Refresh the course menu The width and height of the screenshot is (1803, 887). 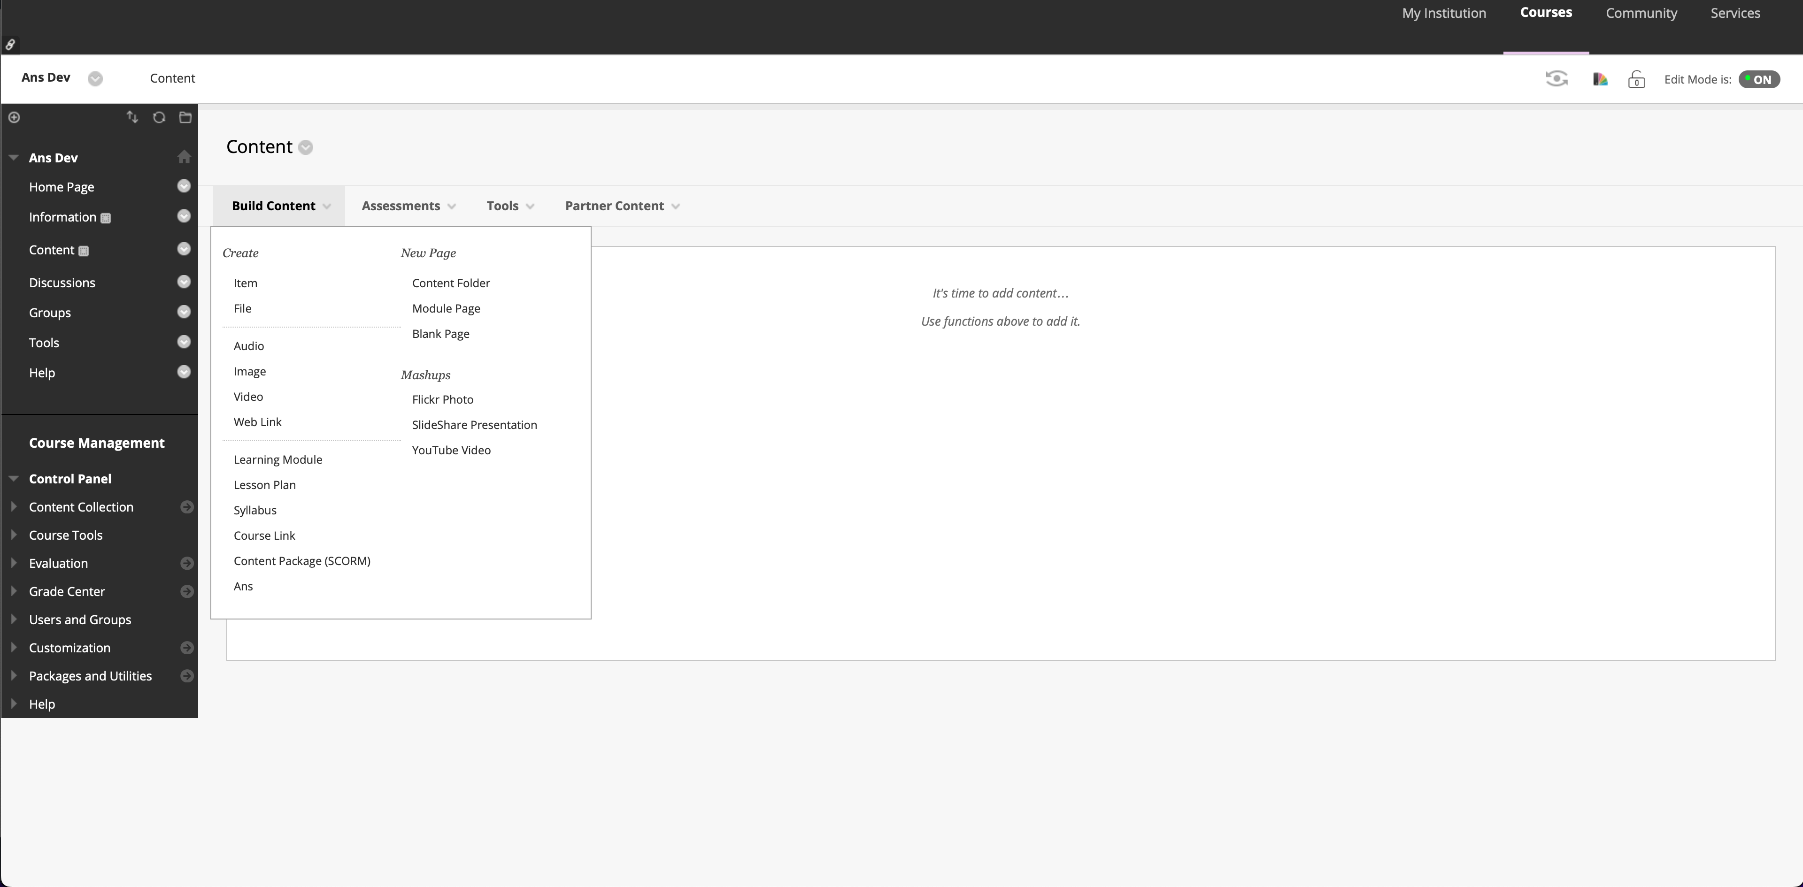point(159,117)
